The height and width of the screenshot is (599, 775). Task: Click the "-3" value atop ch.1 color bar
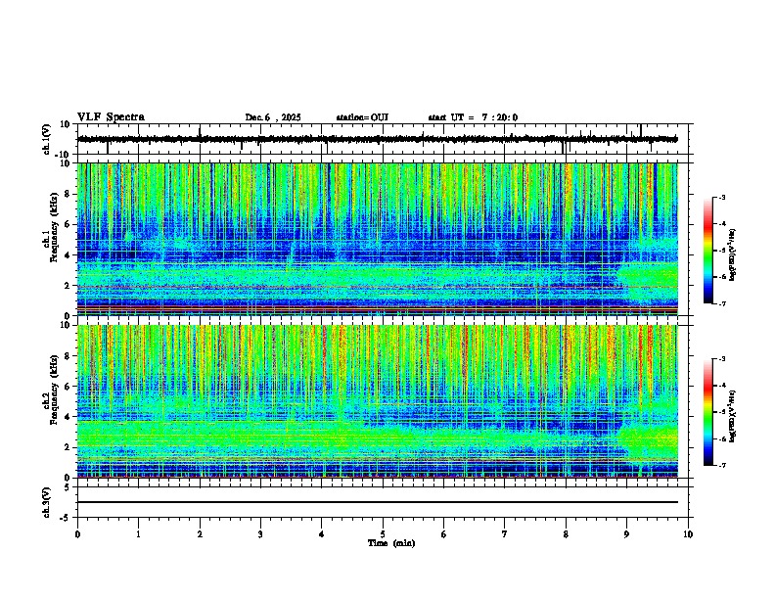tap(722, 197)
